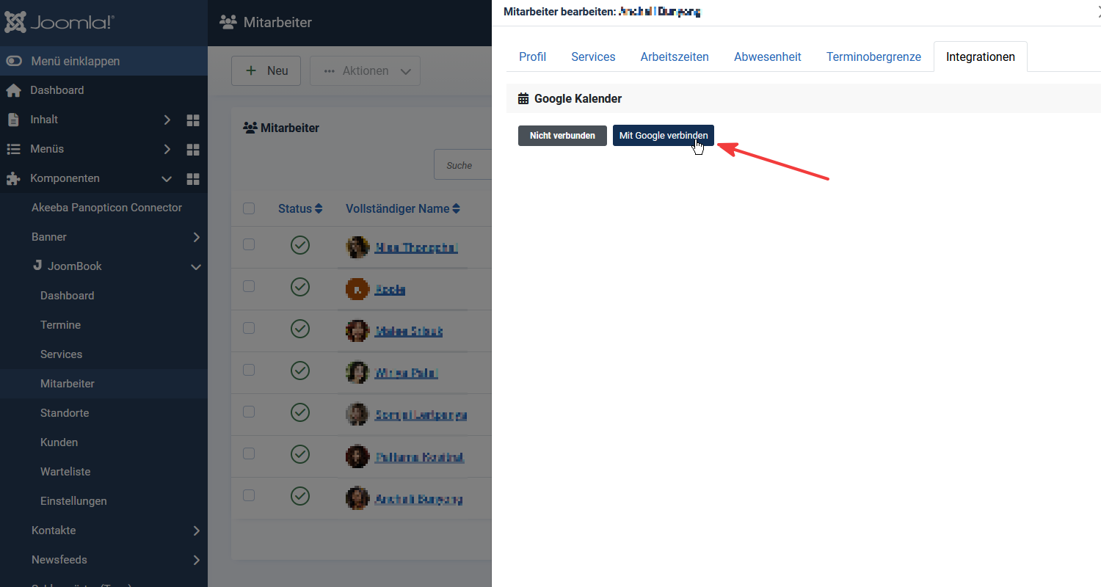This screenshot has width=1101, height=587.
Task: Click the home icon for the top Dashboard
Action: [x=13, y=90]
